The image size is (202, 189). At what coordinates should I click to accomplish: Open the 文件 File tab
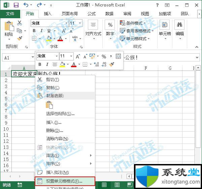point(10,14)
